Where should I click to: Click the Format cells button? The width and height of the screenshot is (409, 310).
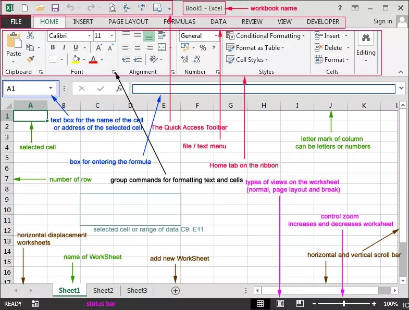click(x=332, y=60)
